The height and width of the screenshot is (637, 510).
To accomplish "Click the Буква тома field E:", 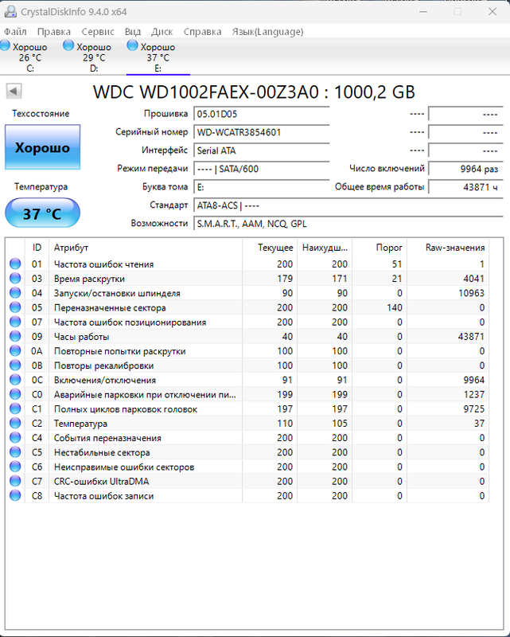I will tap(262, 187).
